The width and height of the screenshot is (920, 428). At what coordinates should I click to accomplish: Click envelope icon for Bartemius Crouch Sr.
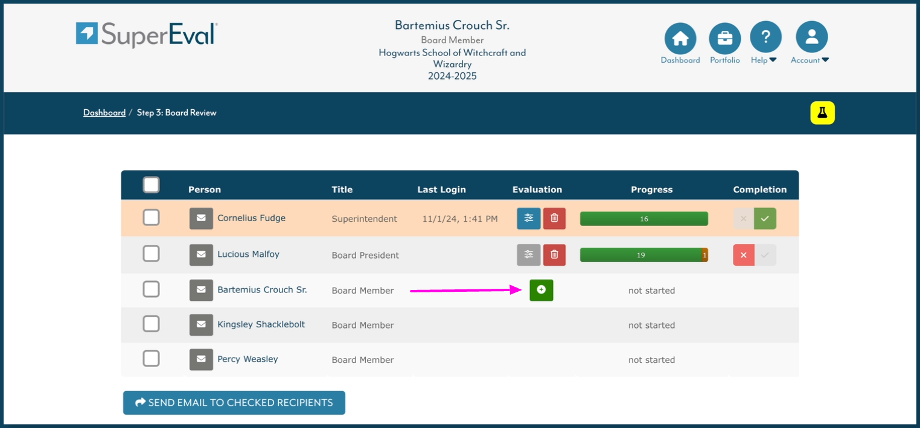pyautogui.click(x=201, y=290)
